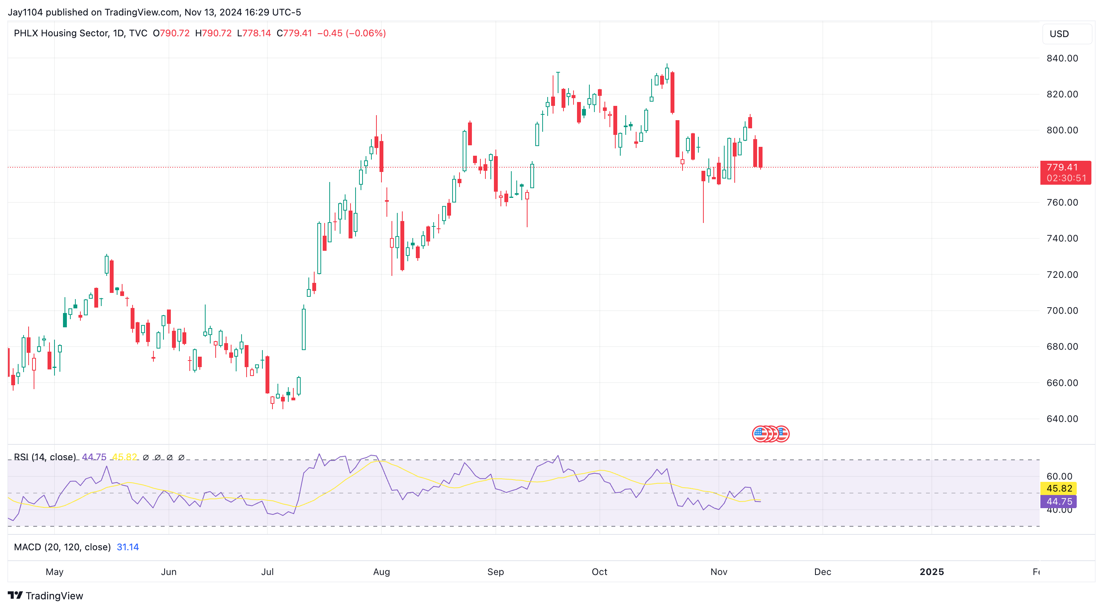Viewport: 1103px width, 609px height.
Task: Click the high value H790.72
Action: click(213, 33)
